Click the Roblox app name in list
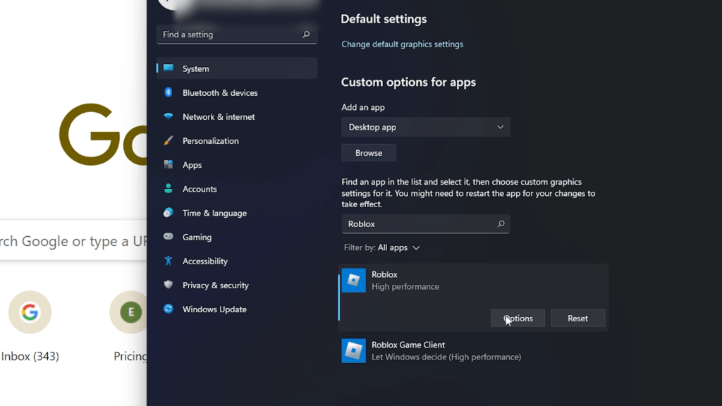Image resolution: width=722 pixels, height=406 pixels. pyautogui.click(x=384, y=274)
